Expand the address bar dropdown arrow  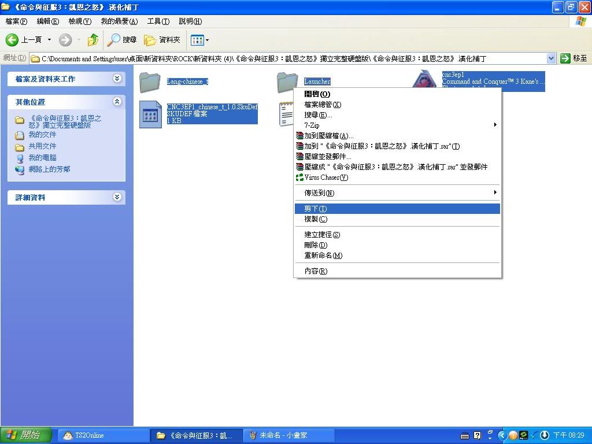(x=550, y=58)
